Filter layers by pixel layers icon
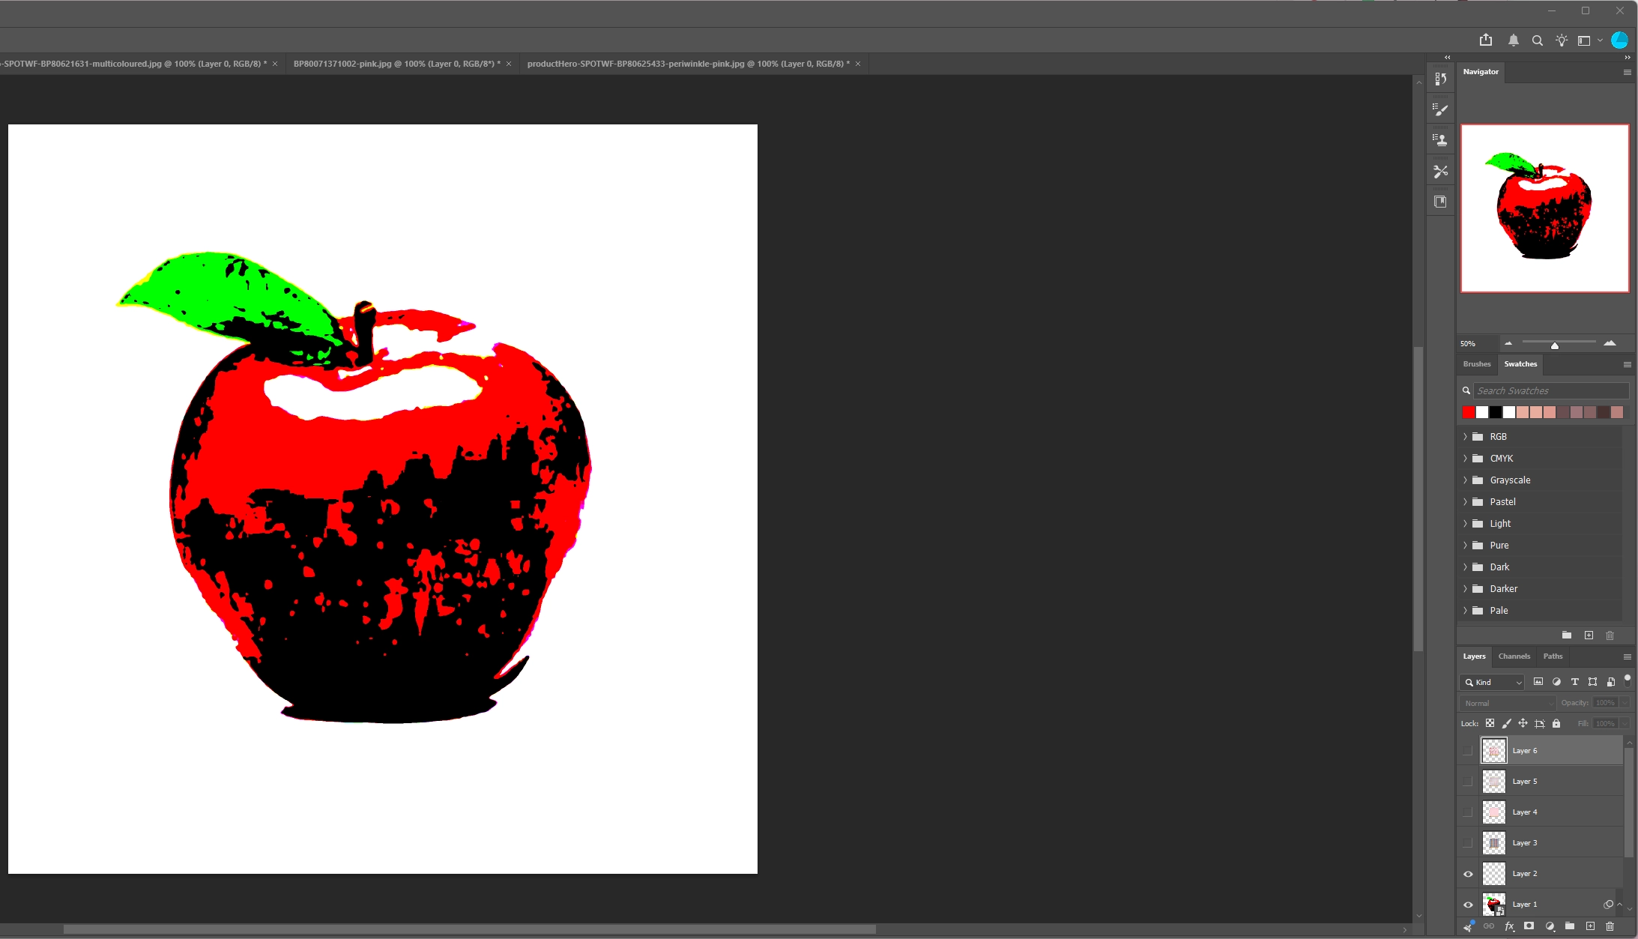The image size is (1638, 939). [1538, 682]
